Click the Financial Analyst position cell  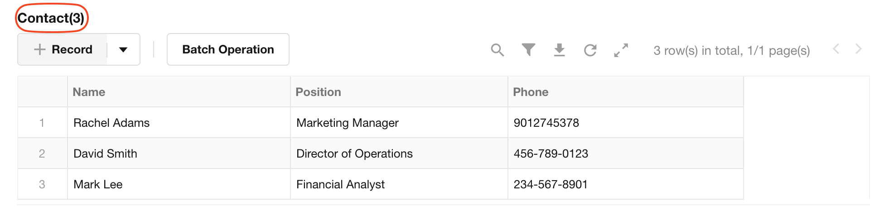[340, 184]
